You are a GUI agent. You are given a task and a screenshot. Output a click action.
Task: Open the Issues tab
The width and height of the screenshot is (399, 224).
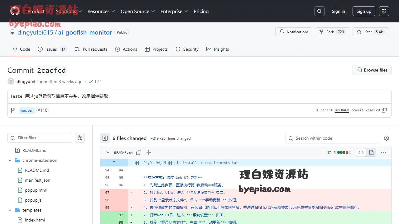pos(52,49)
